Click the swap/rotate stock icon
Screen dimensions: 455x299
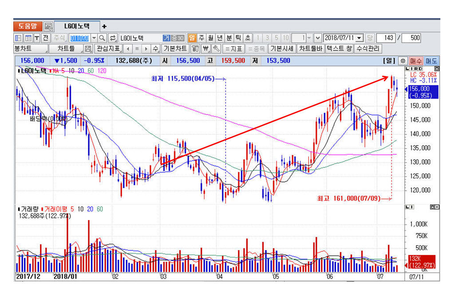tap(113, 38)
